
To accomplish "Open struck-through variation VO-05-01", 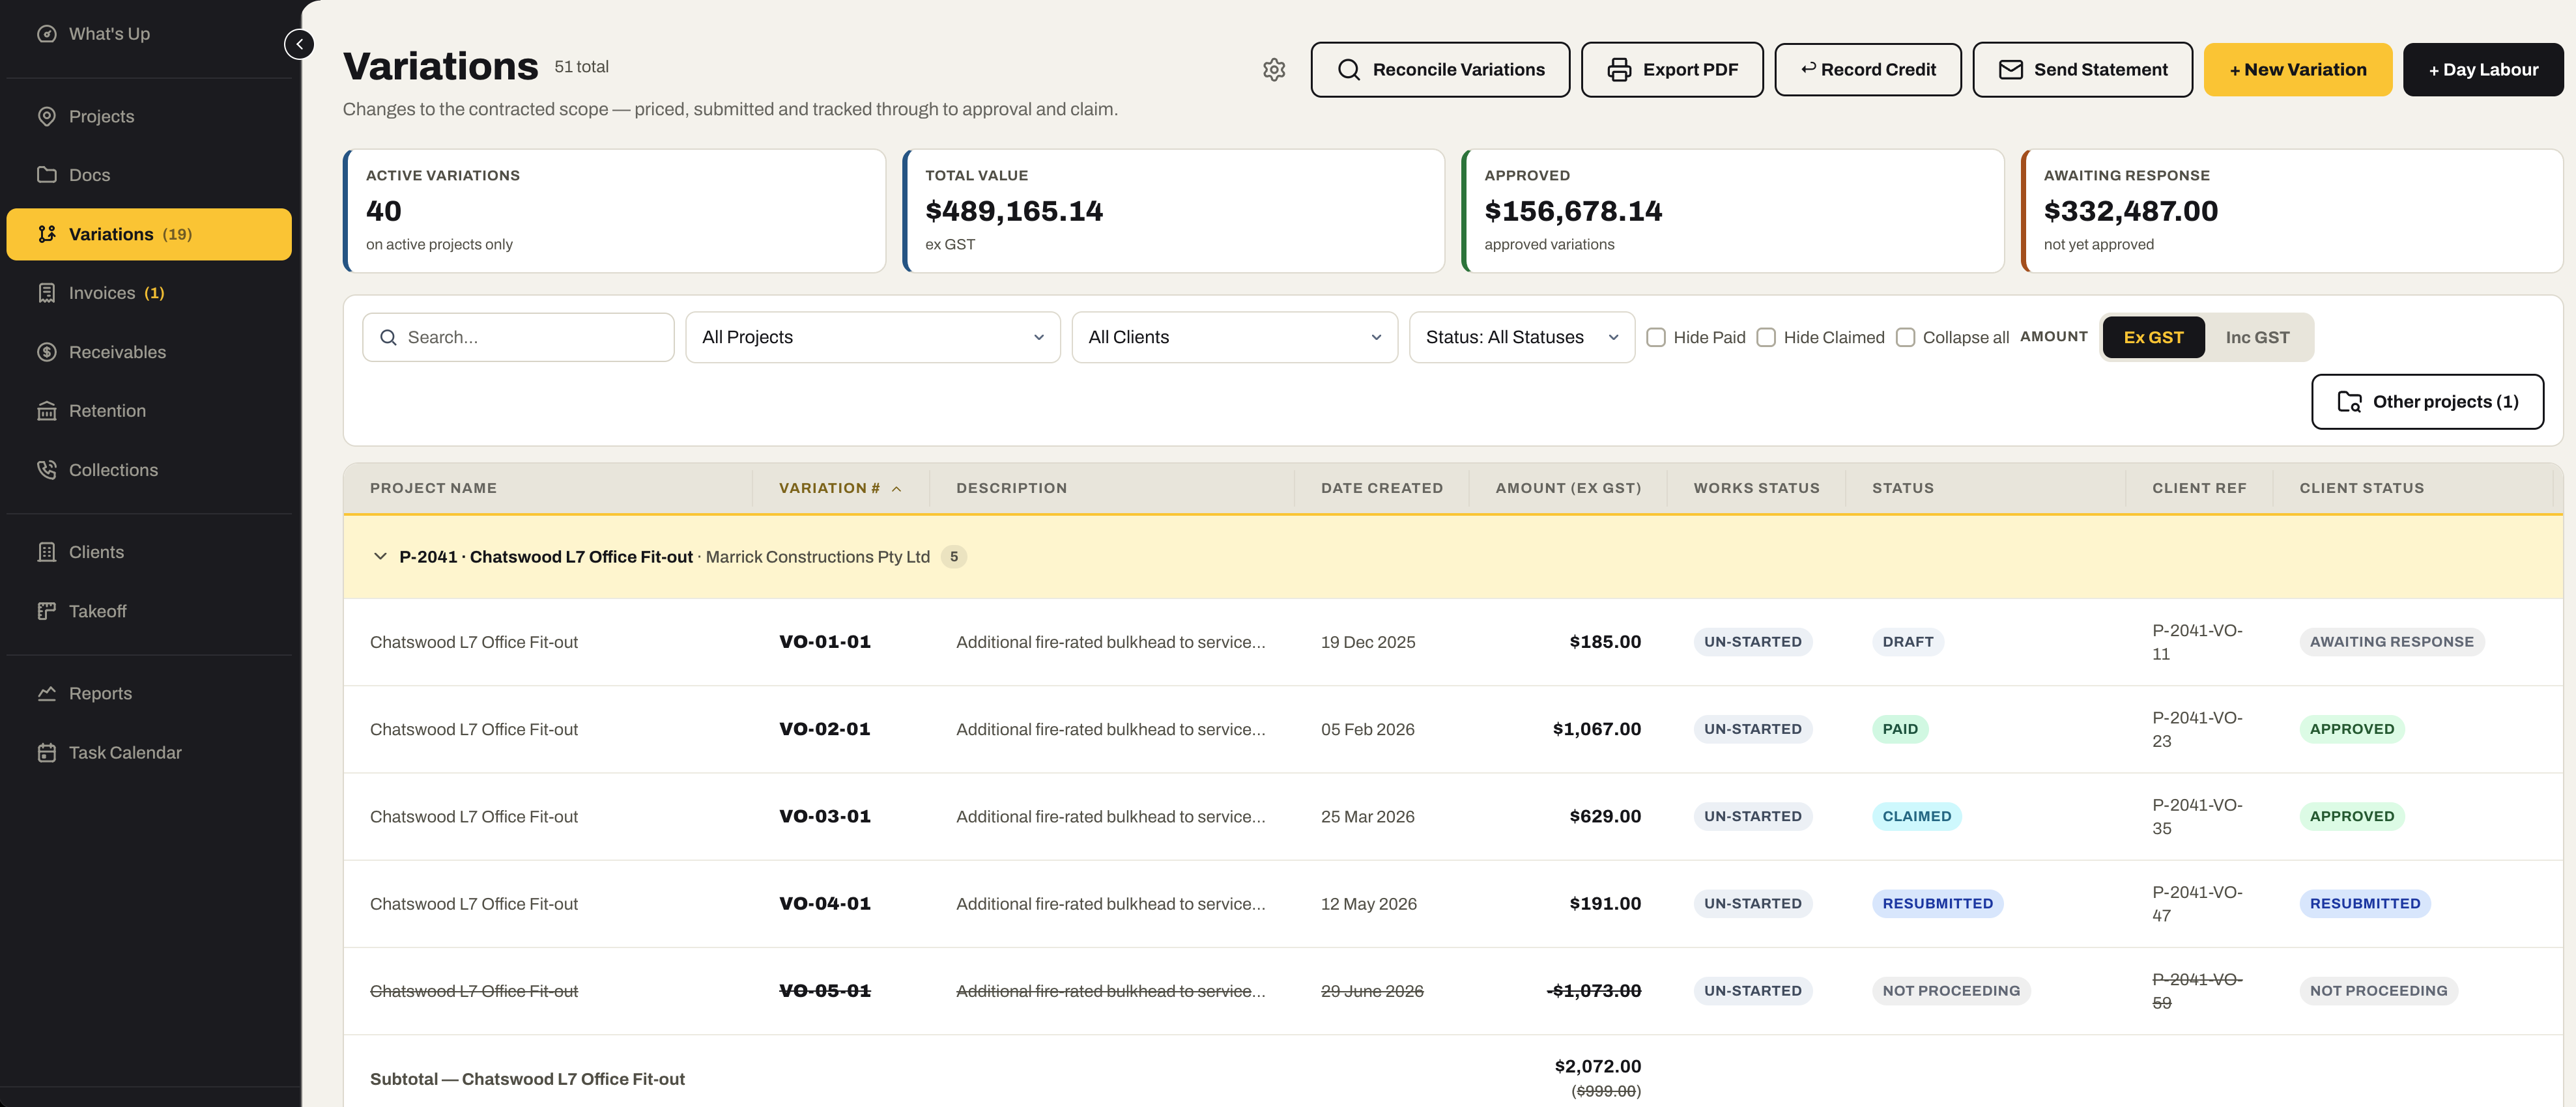I will [824, 991].
